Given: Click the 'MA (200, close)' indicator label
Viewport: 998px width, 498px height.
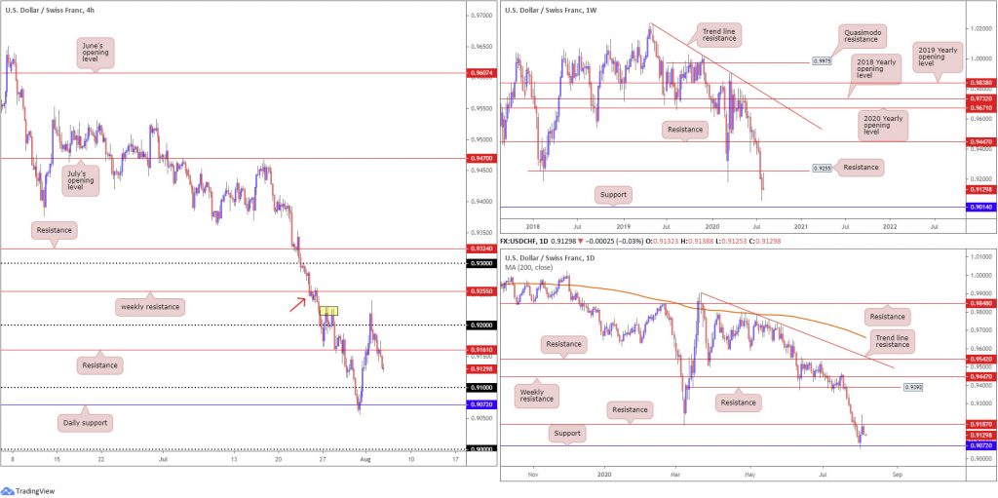Looking at the screenshot, I should 529,265.
